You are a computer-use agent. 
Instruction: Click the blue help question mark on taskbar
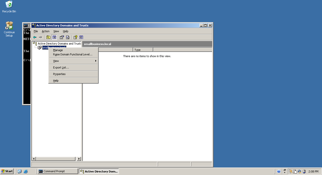pyautogui.click(x=279, y=171)
